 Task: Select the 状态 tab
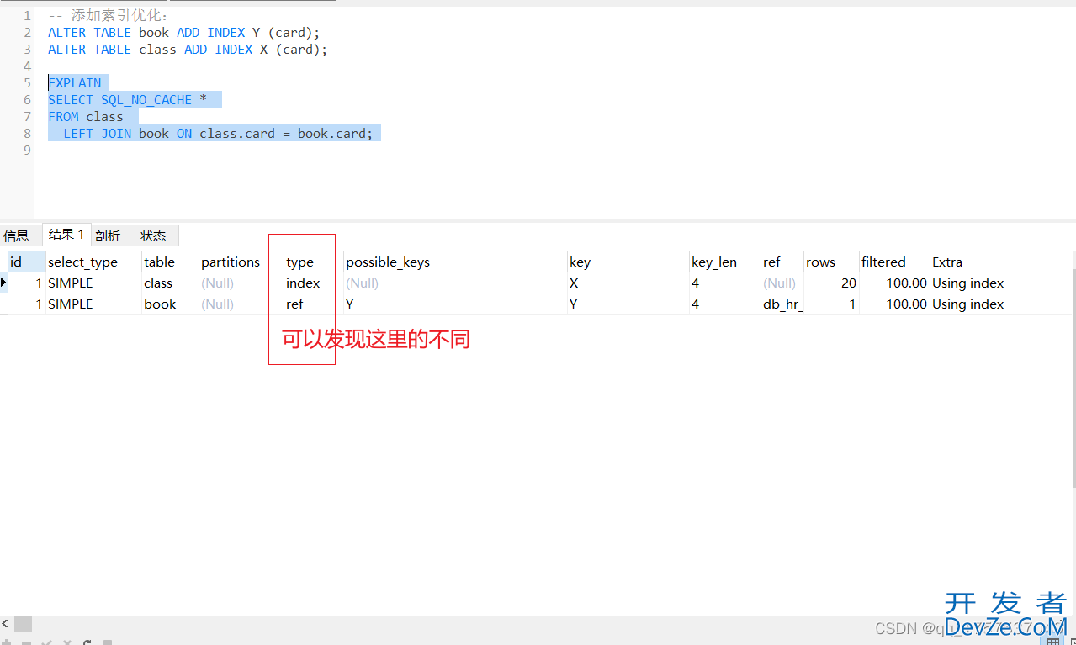click(x=153, y=235)
